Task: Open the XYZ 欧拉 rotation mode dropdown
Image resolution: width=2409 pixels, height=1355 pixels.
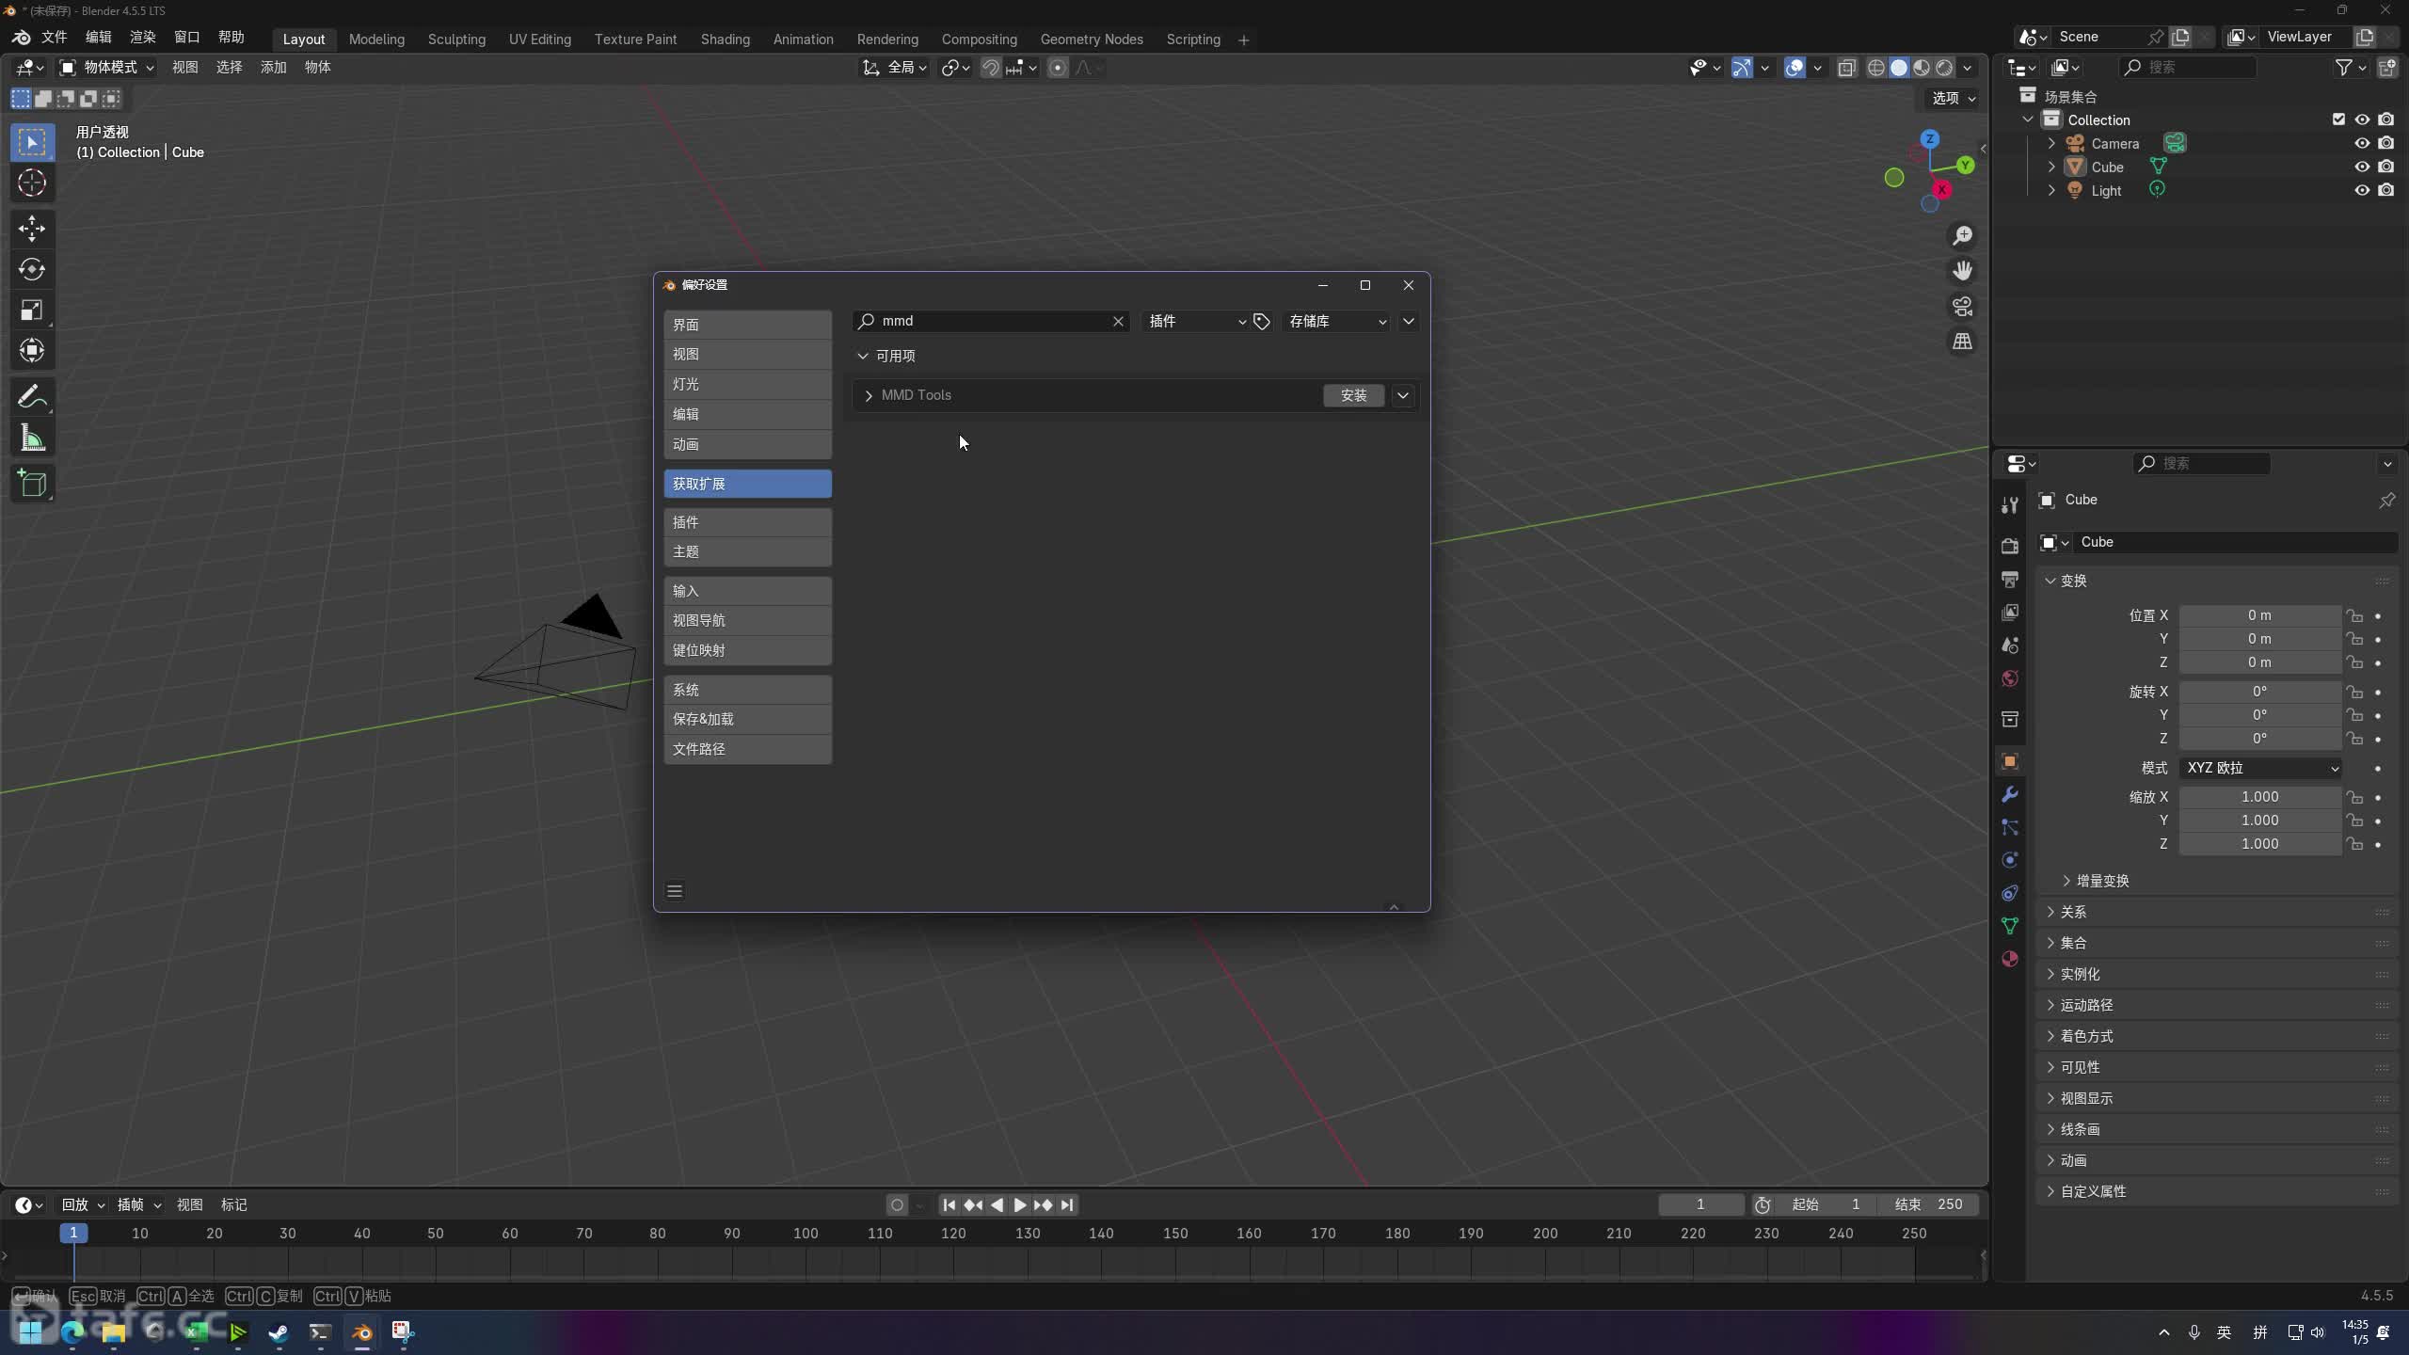Action: pos(2260,768)
